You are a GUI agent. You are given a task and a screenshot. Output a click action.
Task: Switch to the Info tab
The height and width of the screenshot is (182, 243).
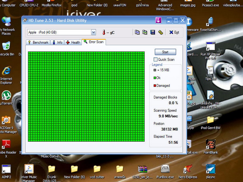(57, 42)
